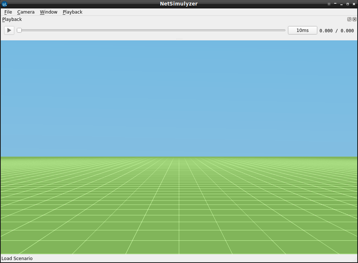358x263 pixels.
Task: Start playback with the play button
Action: [x=9, y=30]
